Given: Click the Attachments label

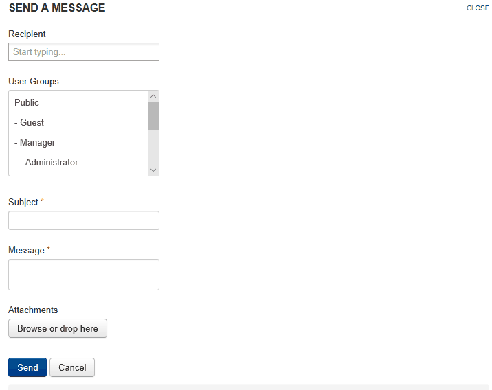Looking at the screenshot, I should pos(33,310).
